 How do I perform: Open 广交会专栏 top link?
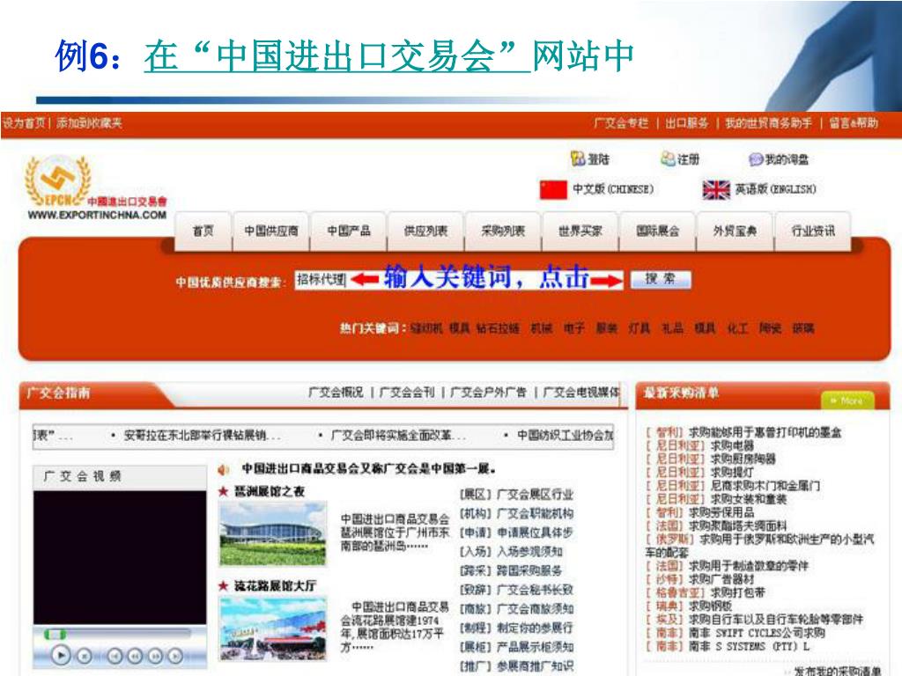pos(621,123)
